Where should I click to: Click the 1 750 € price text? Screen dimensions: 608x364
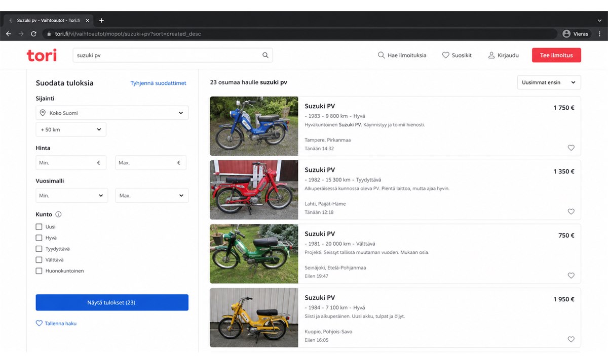coord(564,108)
